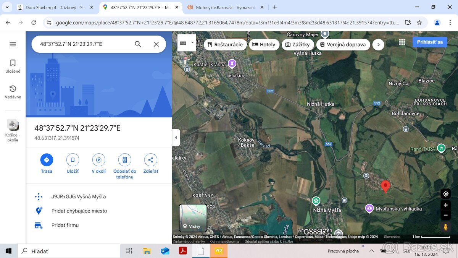The width and height of the screenshot is (458, 258).
Task: Zoom in on the map
Action: click(x=445, y=205)
